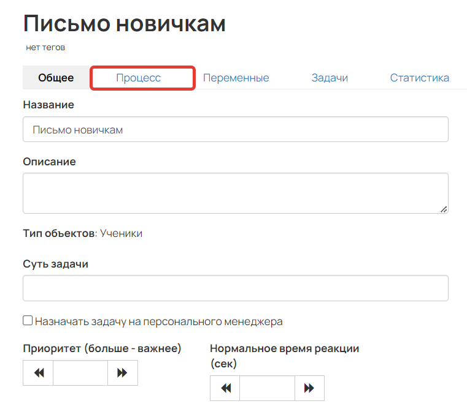Click the "Тип объектов: Ученики" text
Screen dimensions: 467x409
(x=82, y=233)
